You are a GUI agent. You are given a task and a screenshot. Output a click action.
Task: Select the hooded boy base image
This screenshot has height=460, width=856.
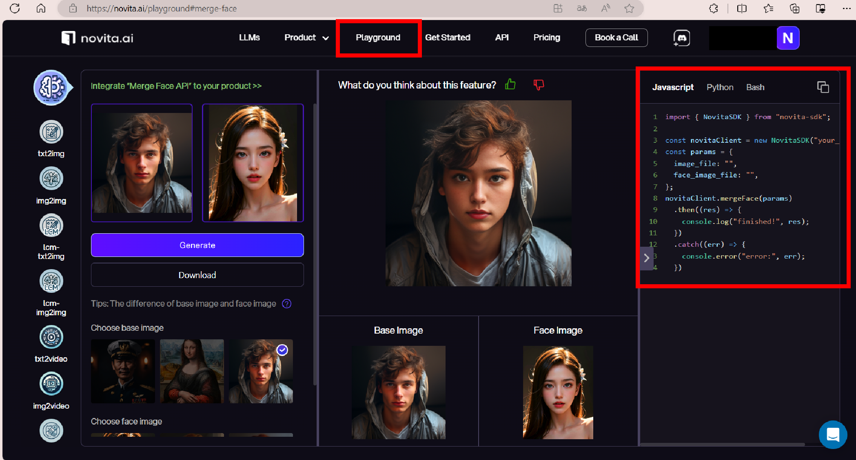[x=261, y=371]
